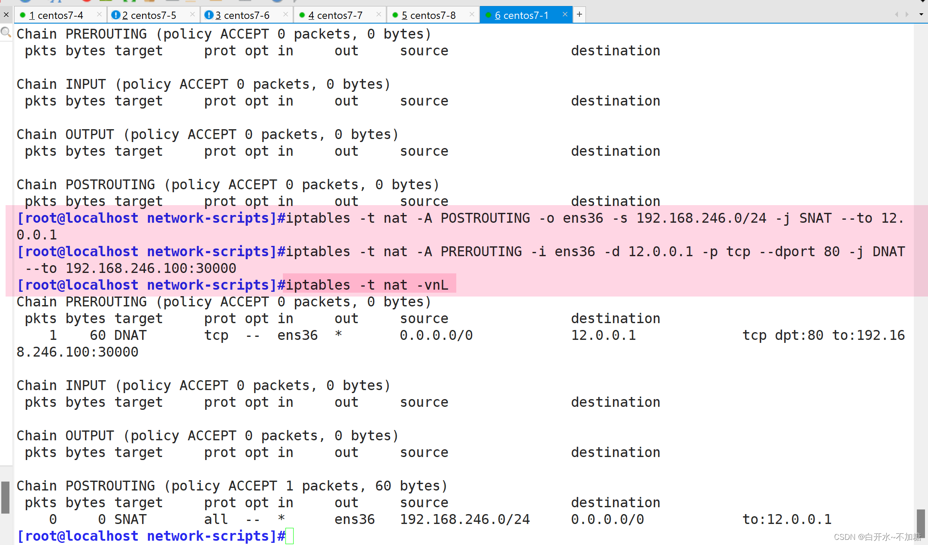Viewport: 928px width, 545px height.
Task: Click the blue status icon on centos7-5 tab
Action: [115, 15]
